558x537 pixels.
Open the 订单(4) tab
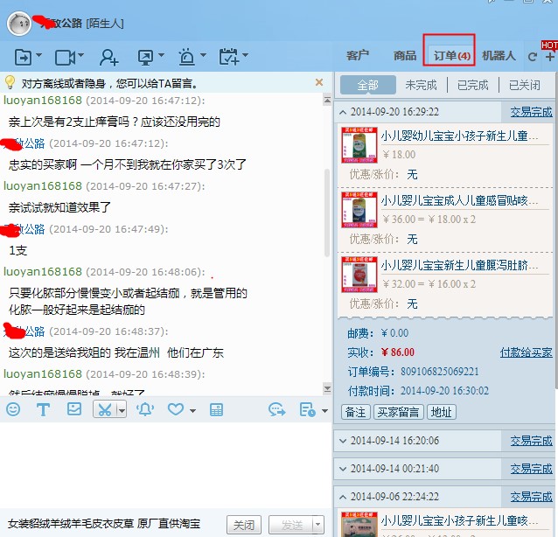tap(451, 55)
